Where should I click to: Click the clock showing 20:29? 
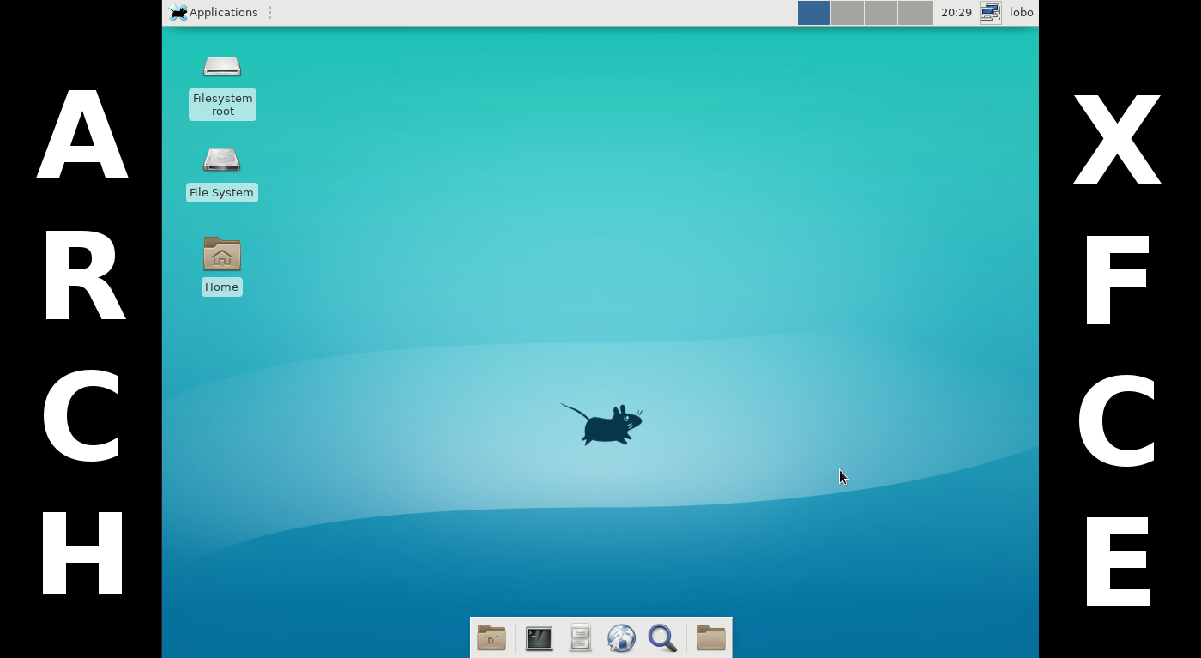click(956, 12)
